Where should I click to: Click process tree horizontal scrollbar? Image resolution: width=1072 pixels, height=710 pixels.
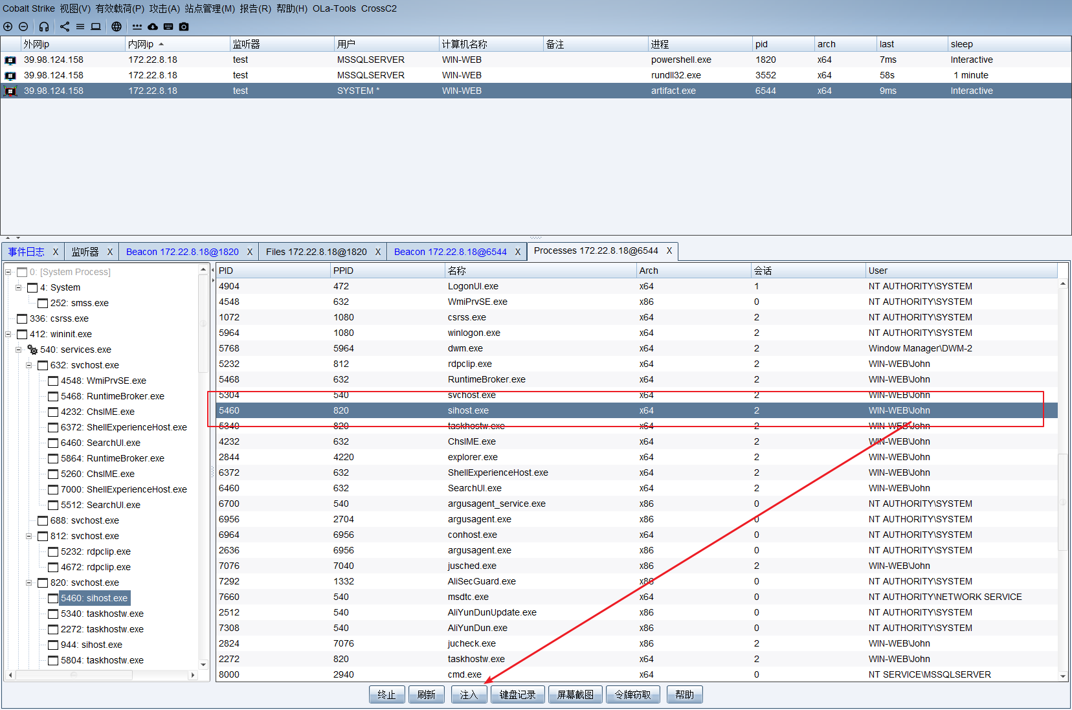pos(74,675)
